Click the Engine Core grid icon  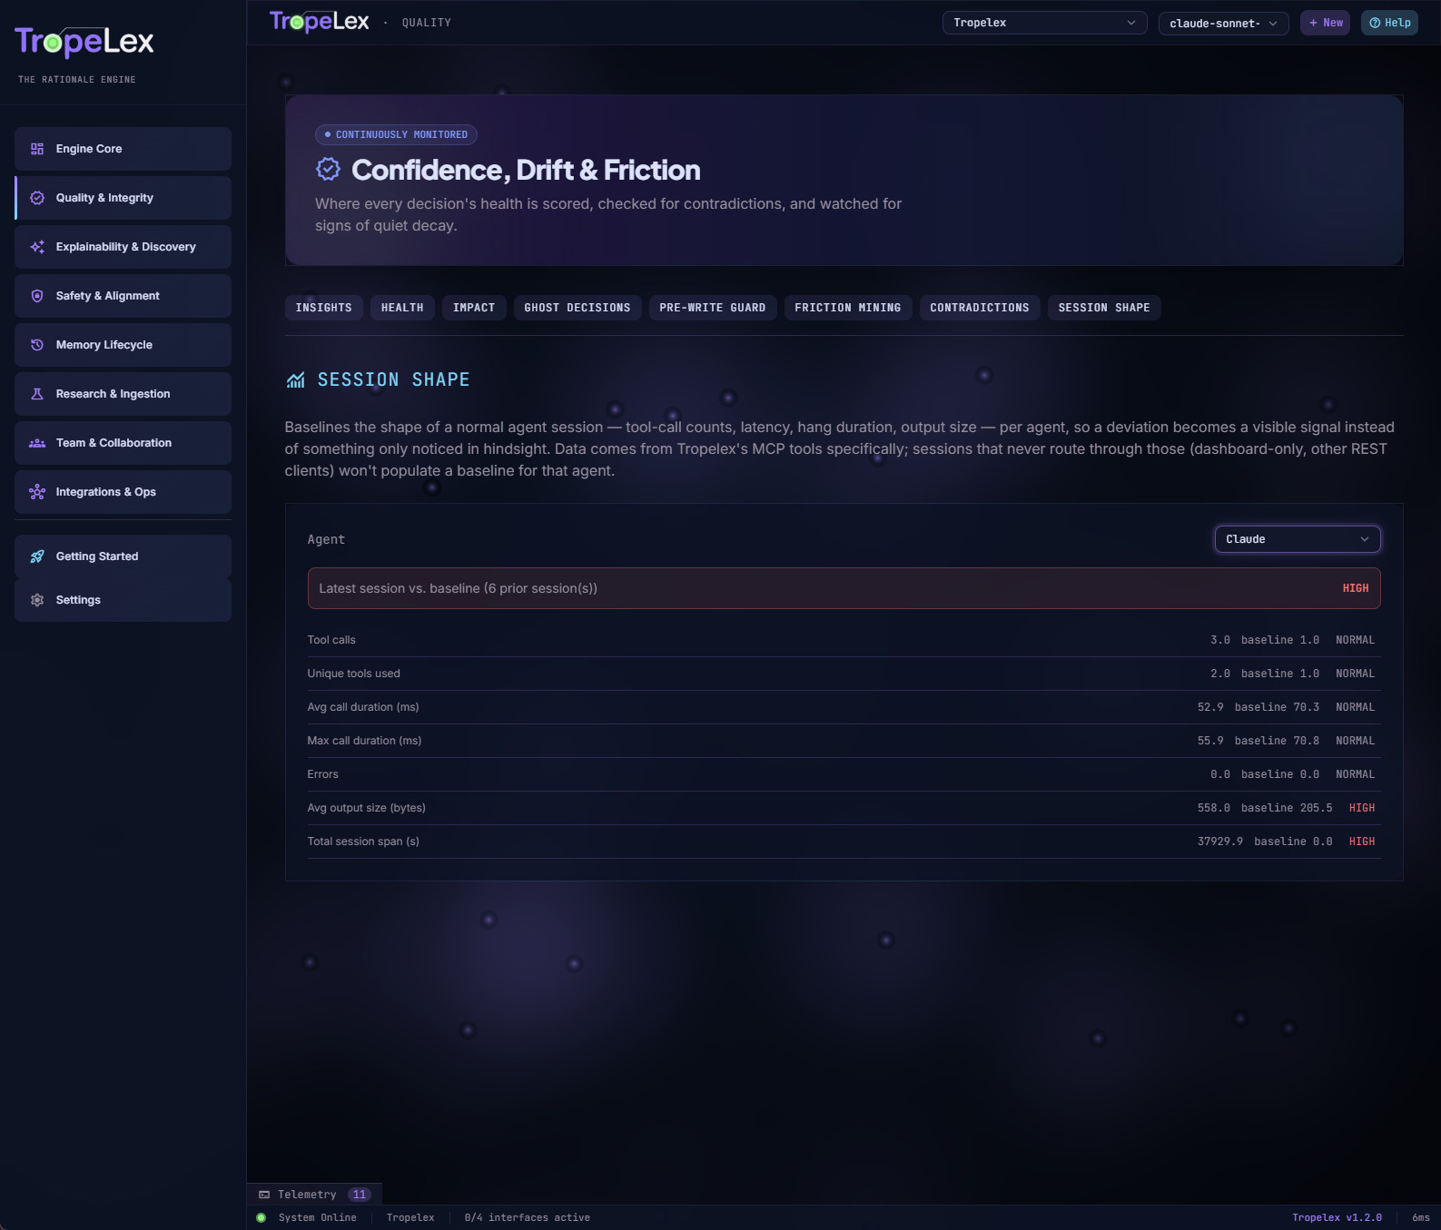point(37,149)
